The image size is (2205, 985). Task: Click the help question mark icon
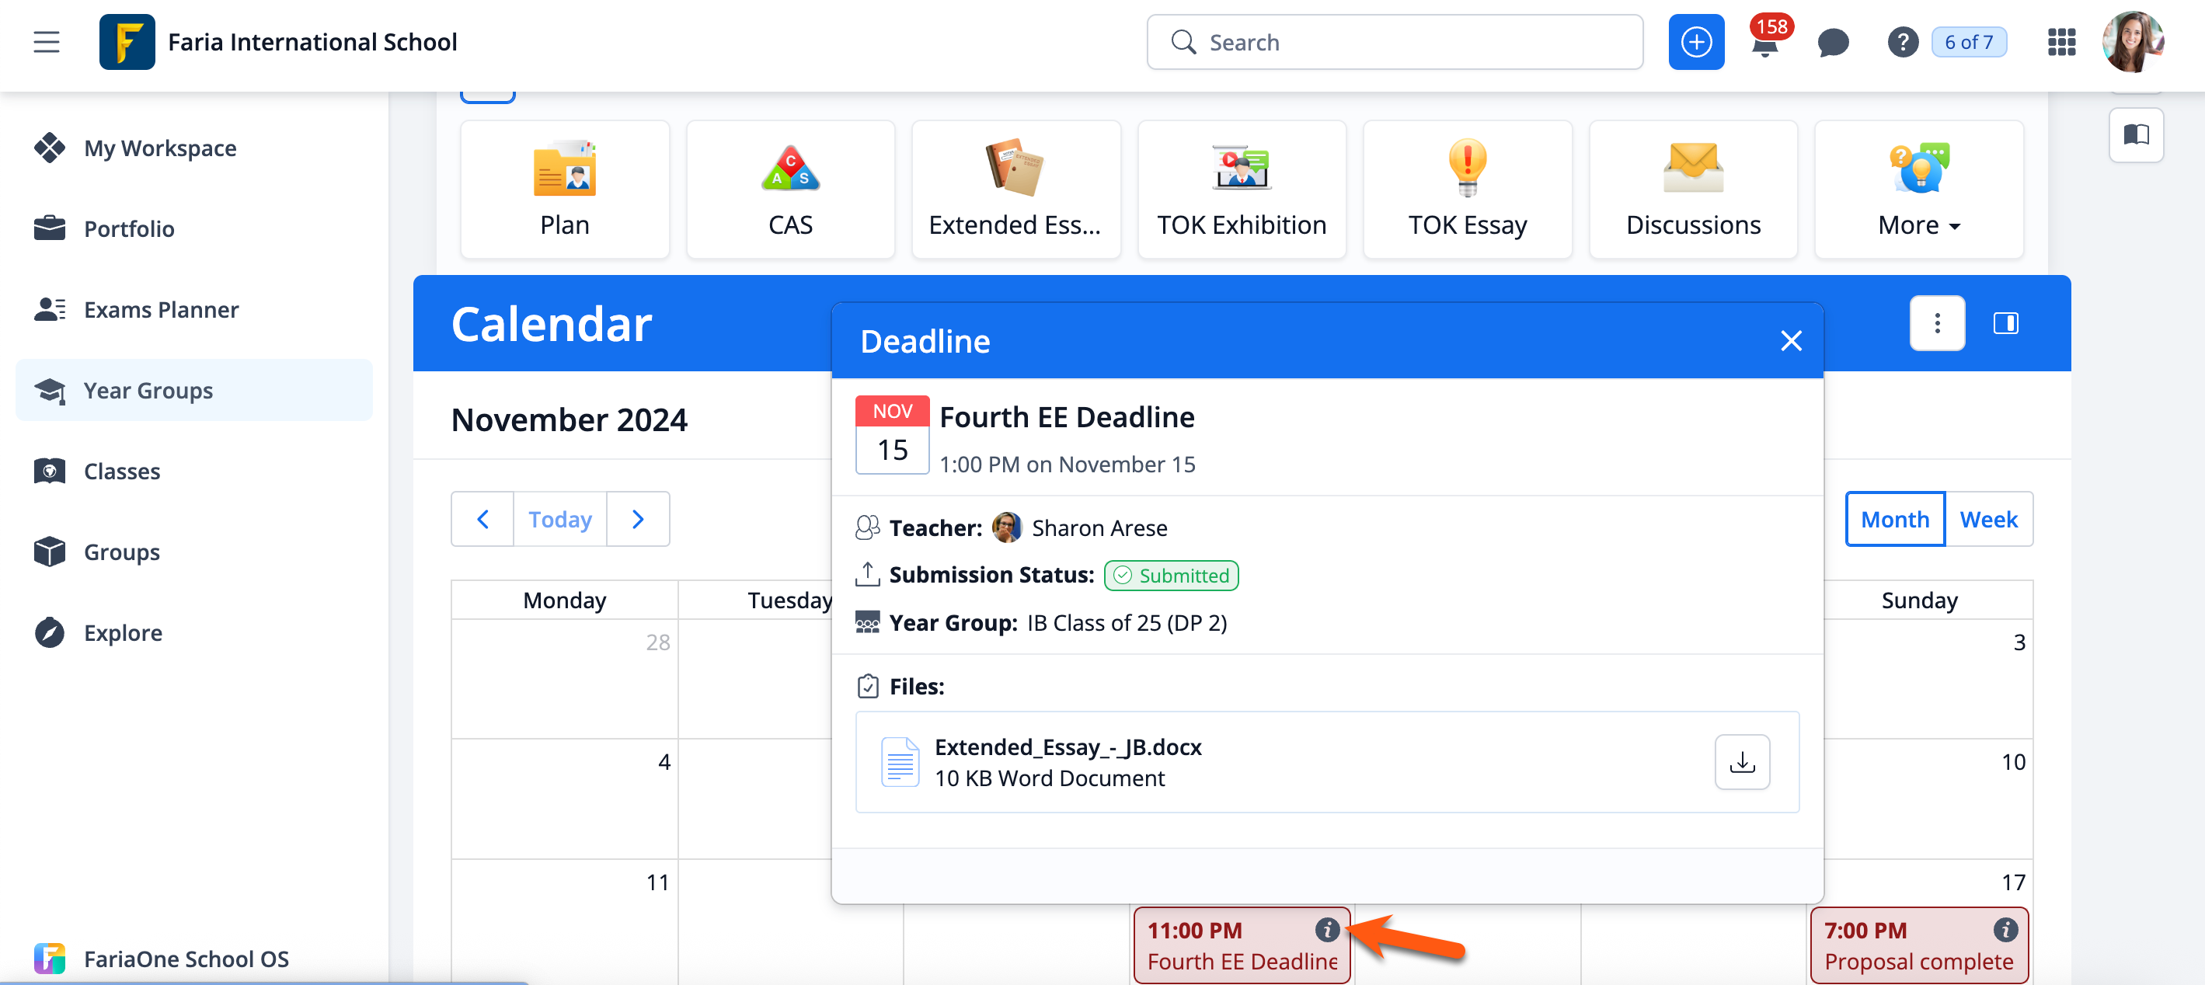(1901, 42)
